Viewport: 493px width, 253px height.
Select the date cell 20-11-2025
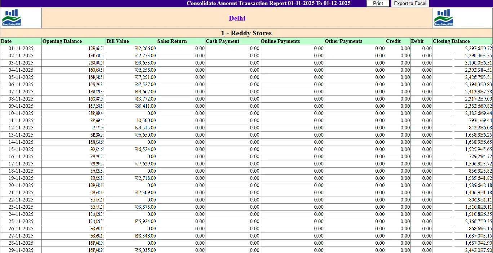21,185
